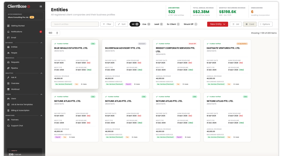Click the Entities building icon
Image resolution: width=282 pixels, height=156 pixels.
pyautogui.click(x=8, y=47)
